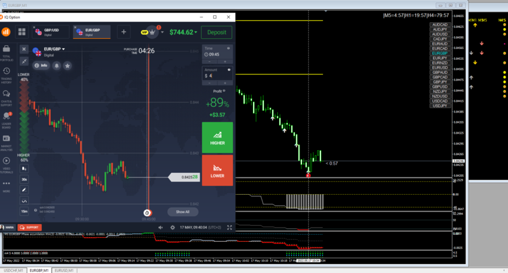Toggle fullscreen icon in IQ Option
Screen dimensions: 508x273
230,228
